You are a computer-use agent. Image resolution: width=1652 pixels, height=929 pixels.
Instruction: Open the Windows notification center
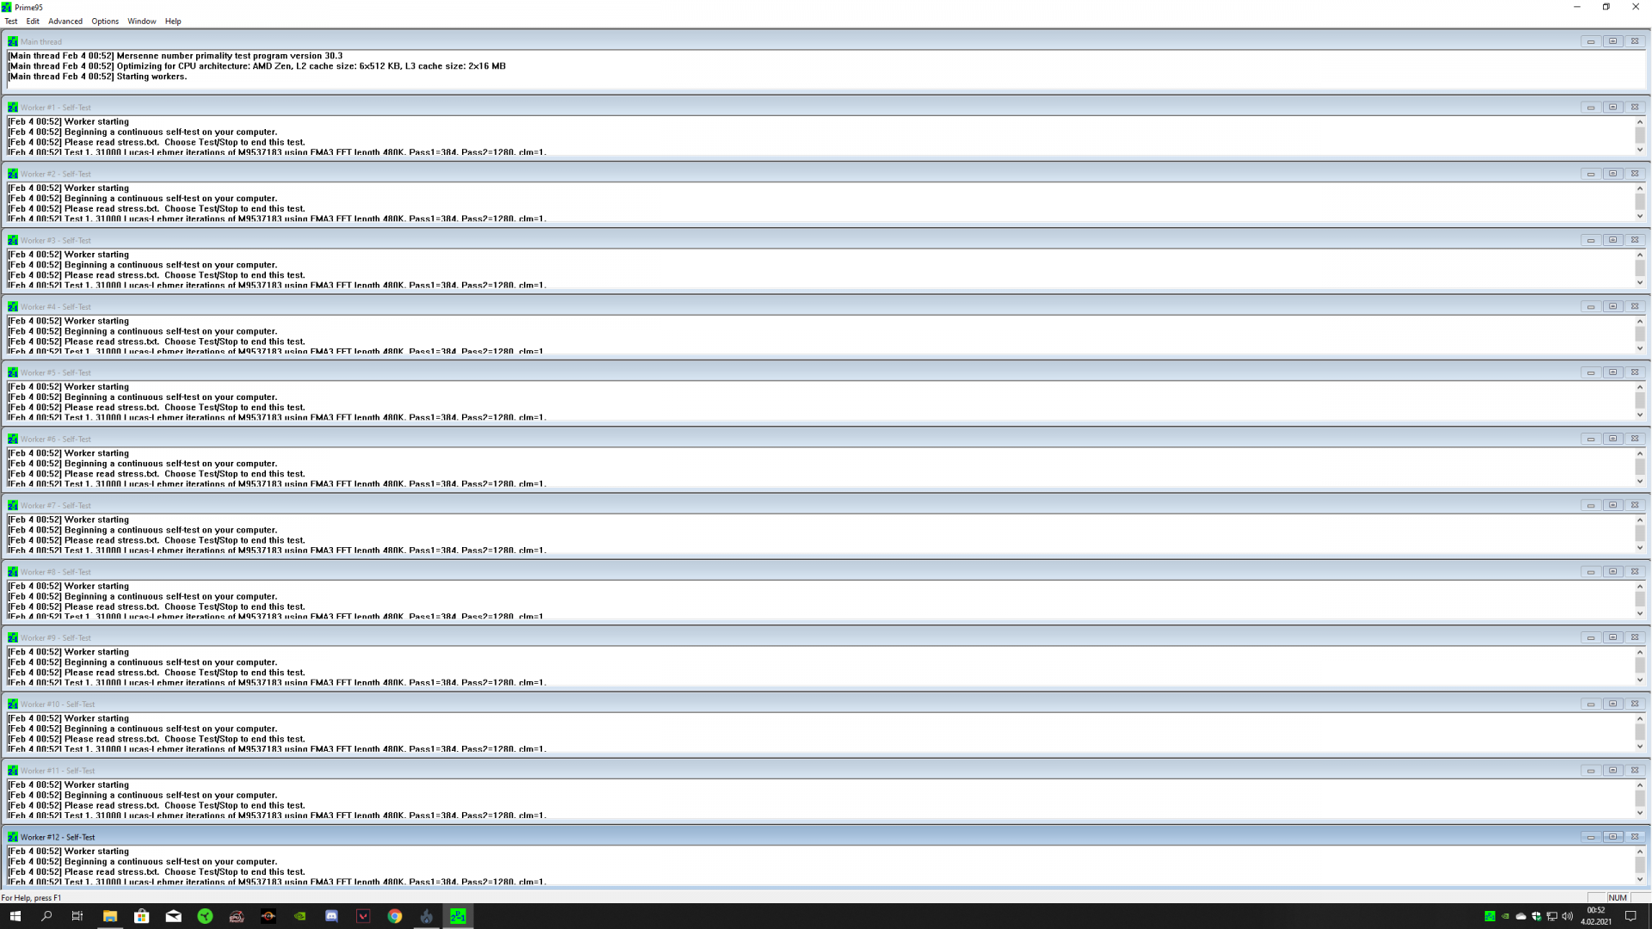coord(1630,916)
